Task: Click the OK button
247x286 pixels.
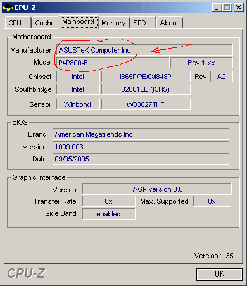Action: pos(219,274)
